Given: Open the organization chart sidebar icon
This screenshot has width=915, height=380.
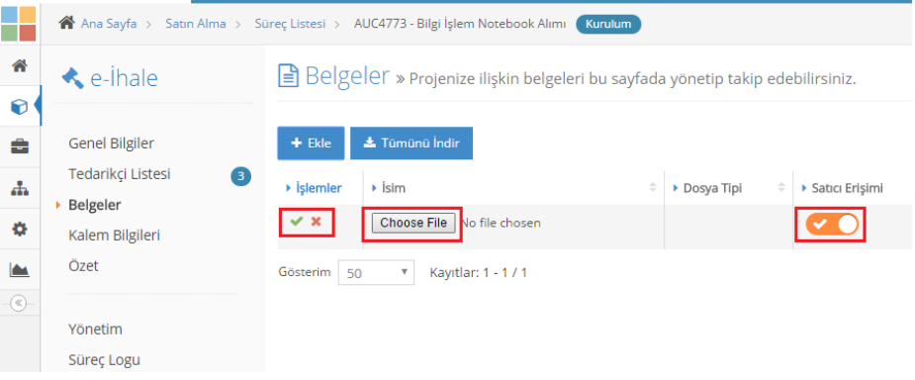Looking at the screenshot, I should pyautogui.click(x=19, y=188).
